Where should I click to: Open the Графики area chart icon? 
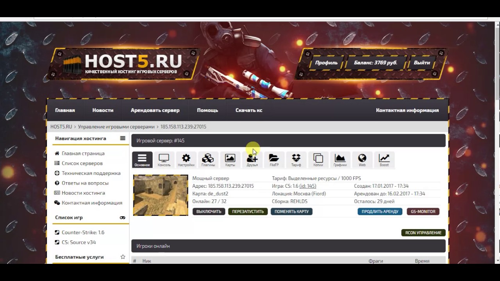click(x=340, y=160)
